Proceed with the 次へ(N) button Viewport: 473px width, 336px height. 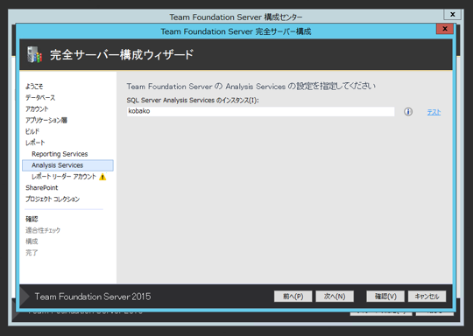pyautogui.click(x=335, y=297)
